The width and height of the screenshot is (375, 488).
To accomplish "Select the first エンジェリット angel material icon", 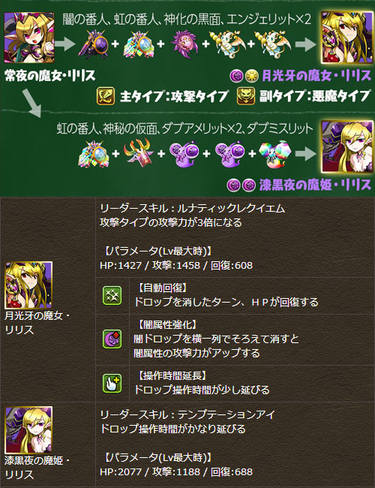I will (x=227, y=44).
